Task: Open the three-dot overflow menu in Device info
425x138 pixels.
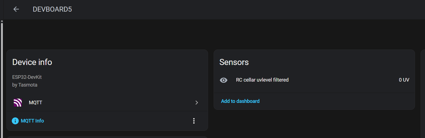Action: [194, 121]
